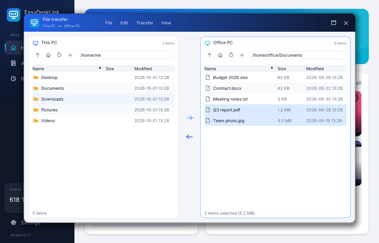Viewport: 379px width, 243px height.
Task: Sort Office PC list by Name column
Action: [x=240, y=69]
